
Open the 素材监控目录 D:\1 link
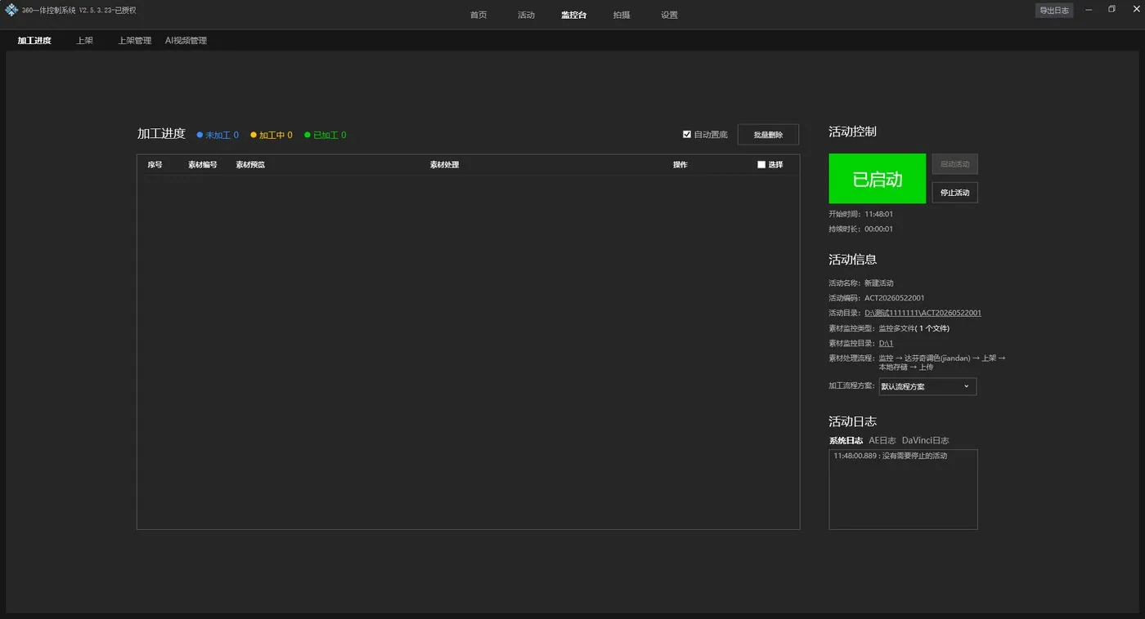(886, 344)
